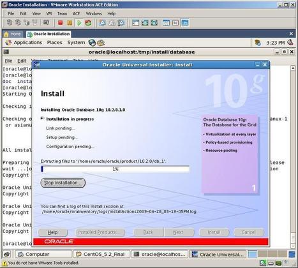Screen dimensions: 298x268
Task: Select the first workspace in the workspace switcher
Action: [253, 254]
